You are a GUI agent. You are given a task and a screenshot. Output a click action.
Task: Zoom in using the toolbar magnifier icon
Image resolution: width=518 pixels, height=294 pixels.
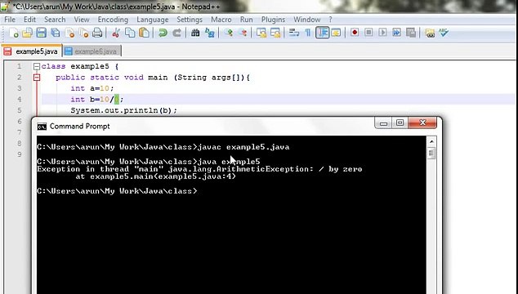[x=228, y=33]
